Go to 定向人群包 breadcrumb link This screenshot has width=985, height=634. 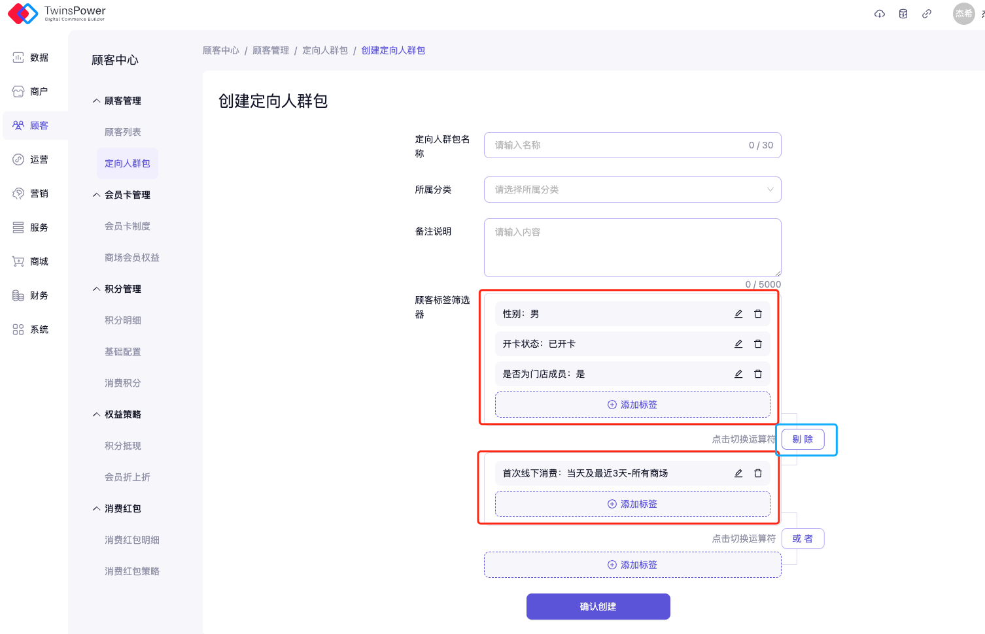325,50
